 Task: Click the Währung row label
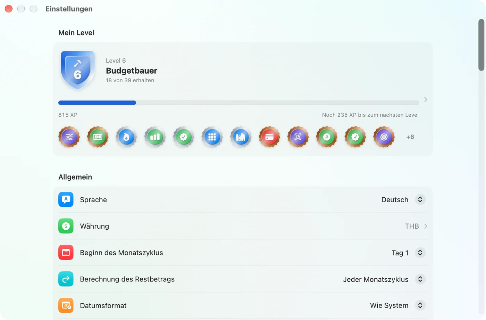point(94,226)
